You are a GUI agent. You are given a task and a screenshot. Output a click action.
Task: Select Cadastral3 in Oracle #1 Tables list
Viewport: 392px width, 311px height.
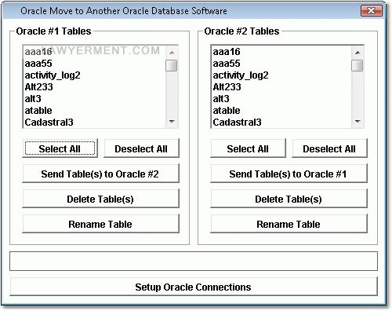click(x=95, y=123)
